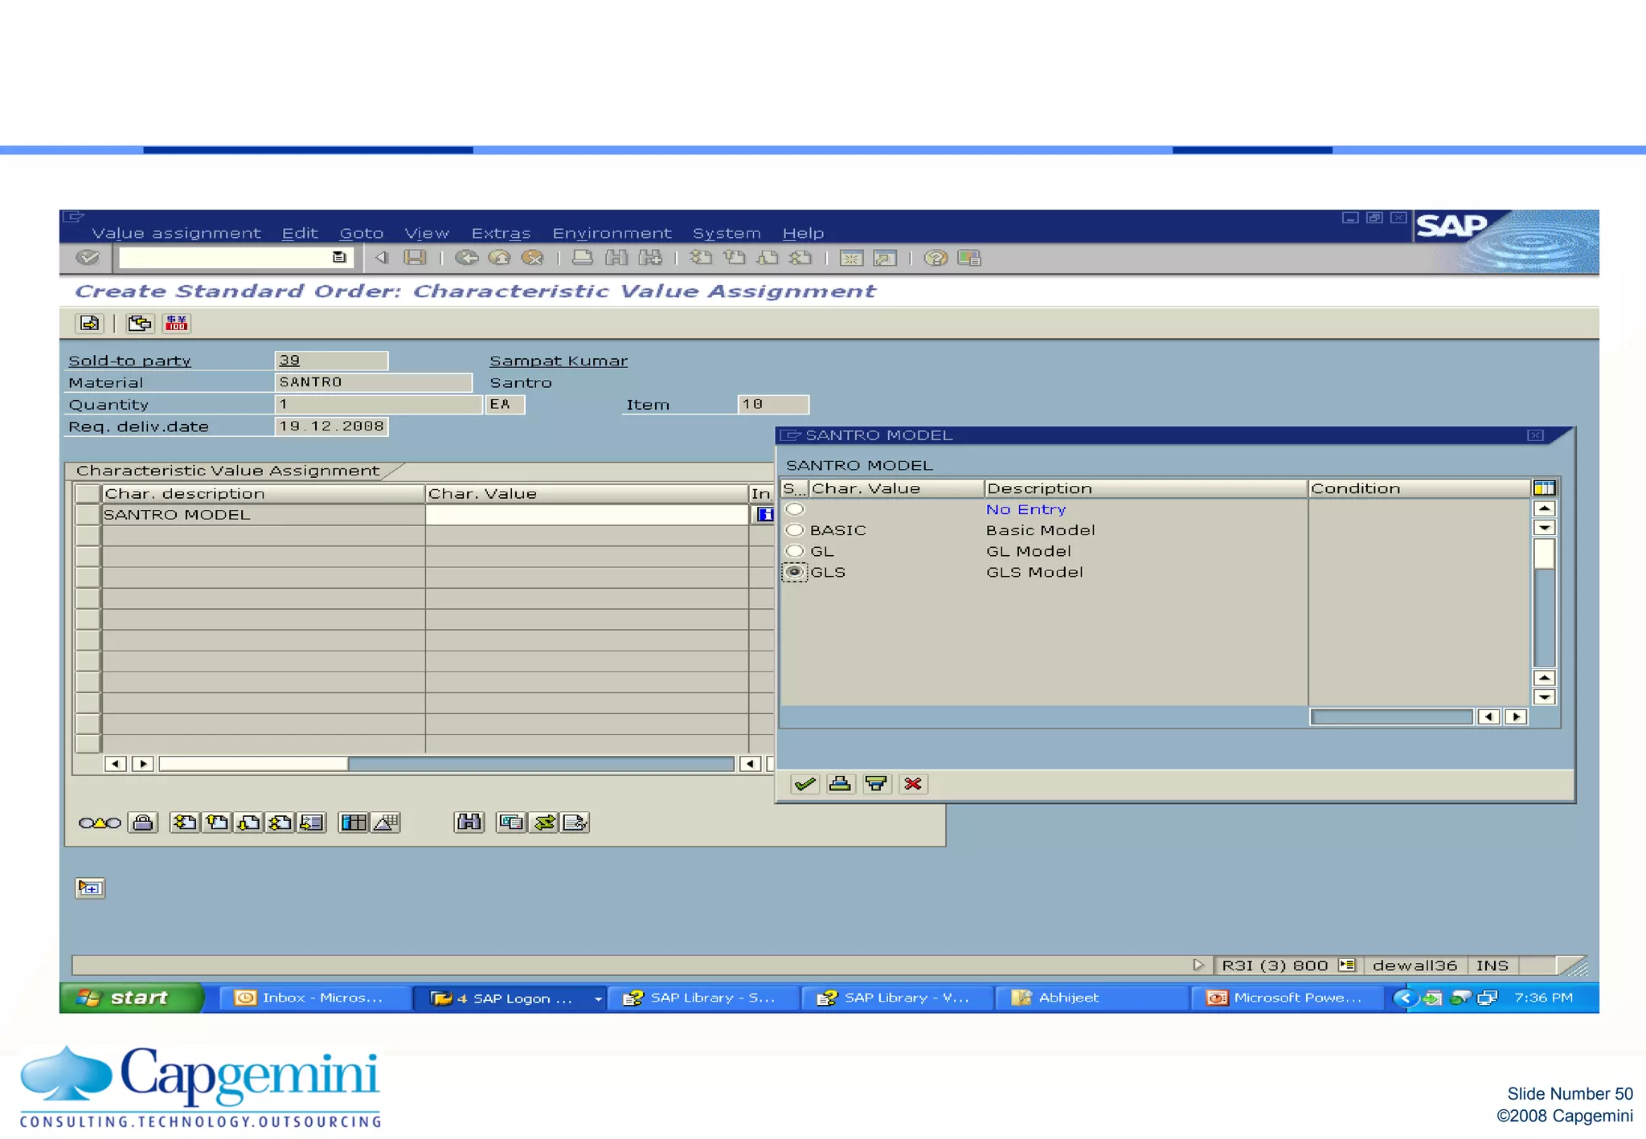Open the Value assignment menu

176,233
